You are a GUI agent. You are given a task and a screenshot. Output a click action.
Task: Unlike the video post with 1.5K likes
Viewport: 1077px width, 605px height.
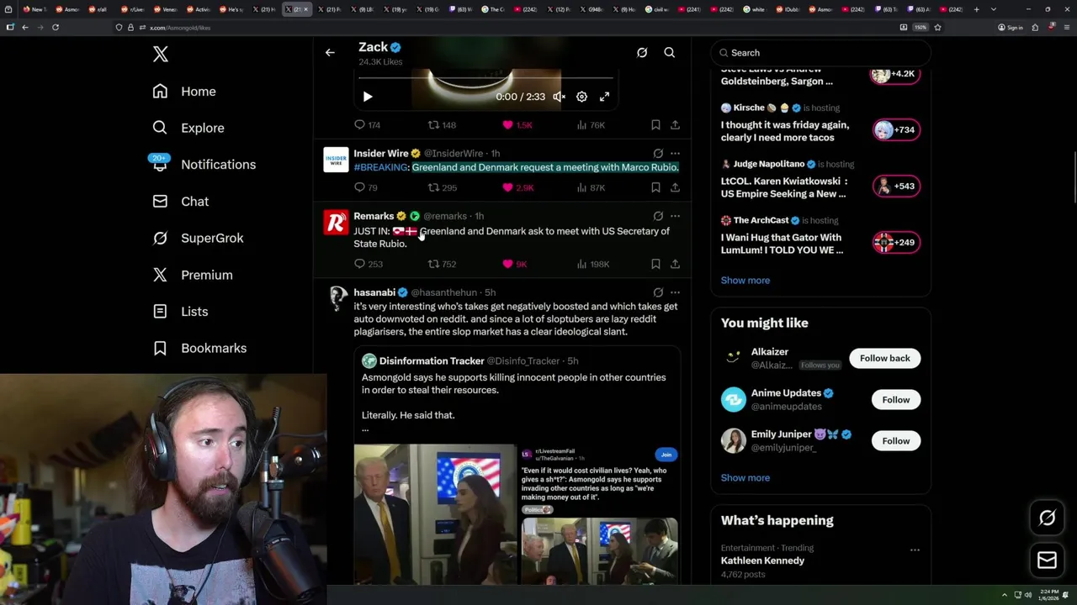click(x=517, y=125)
